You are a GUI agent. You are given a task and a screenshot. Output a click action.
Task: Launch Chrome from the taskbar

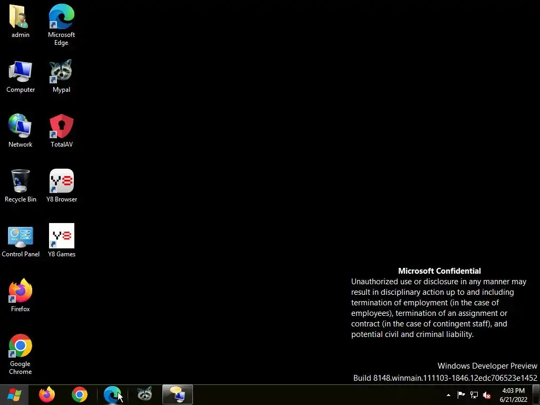tap(80, 394)
